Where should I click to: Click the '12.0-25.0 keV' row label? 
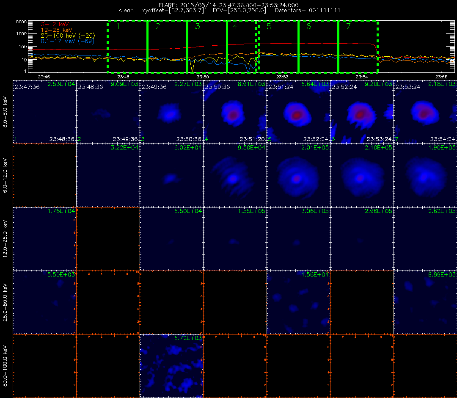point(5,239)
